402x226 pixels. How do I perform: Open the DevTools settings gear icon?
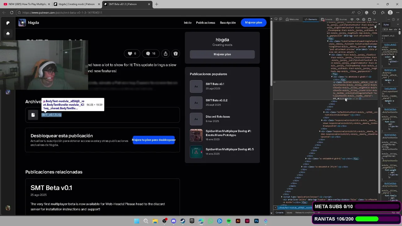(364, 19)
